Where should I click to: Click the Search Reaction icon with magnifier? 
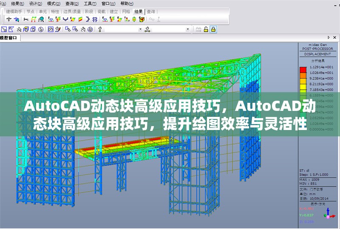tap(17, 19)
